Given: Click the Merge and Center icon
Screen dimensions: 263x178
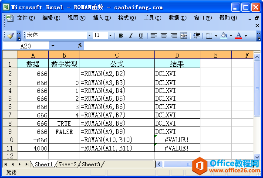Looking at the screenshot, I should [x=184, y=36].
